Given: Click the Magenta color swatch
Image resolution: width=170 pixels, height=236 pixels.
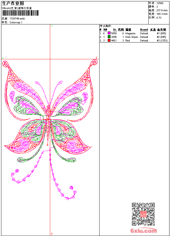Looking at the screenshot, I should 109,33.
